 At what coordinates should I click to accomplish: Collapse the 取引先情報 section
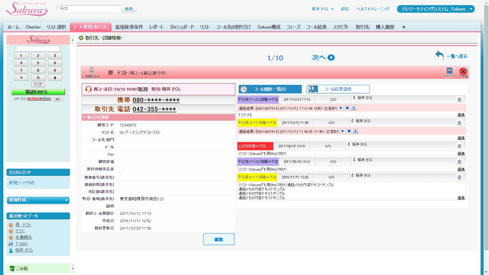(x=84, y=117)
